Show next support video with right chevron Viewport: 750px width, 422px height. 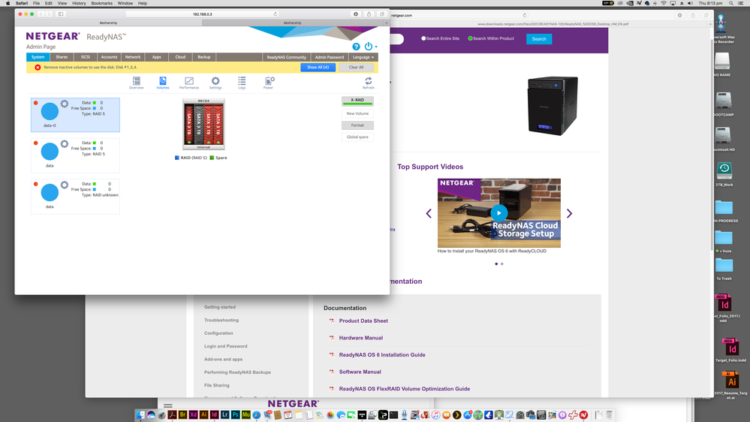coord(569,213)
